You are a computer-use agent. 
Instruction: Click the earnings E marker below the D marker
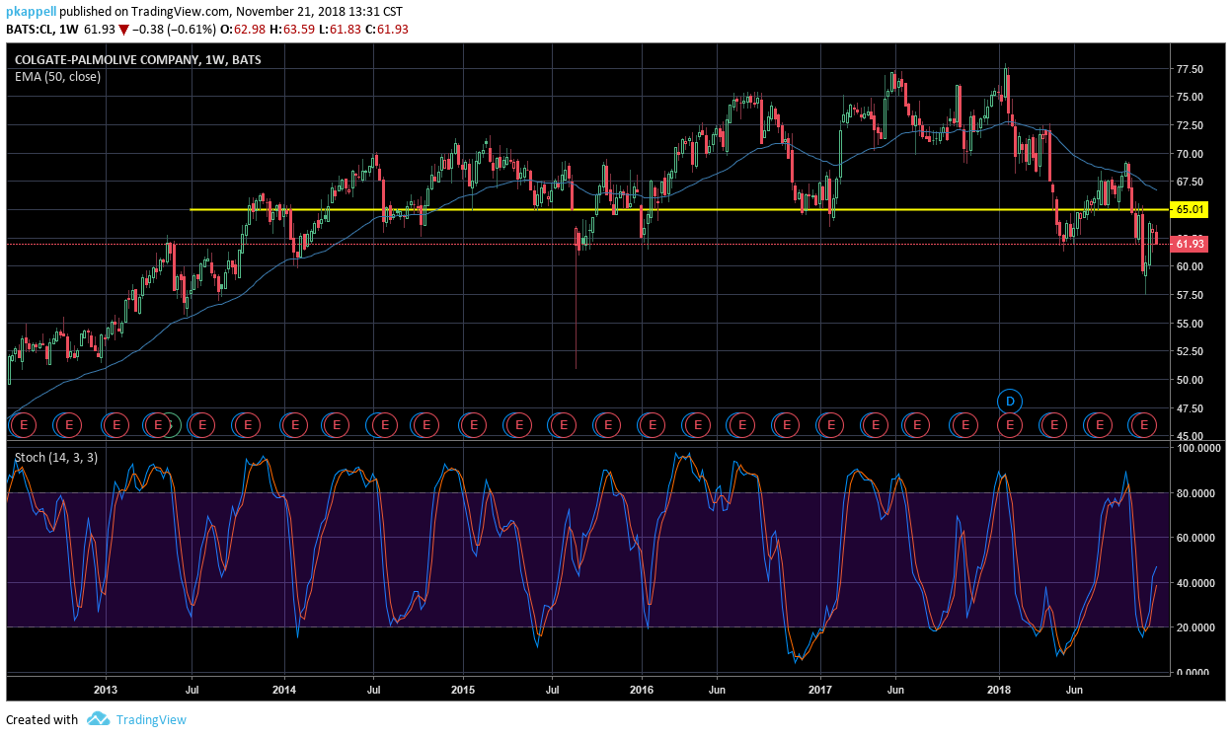[1010, 425]
